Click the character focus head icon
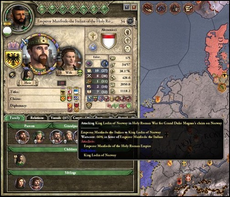 (127, 32)
